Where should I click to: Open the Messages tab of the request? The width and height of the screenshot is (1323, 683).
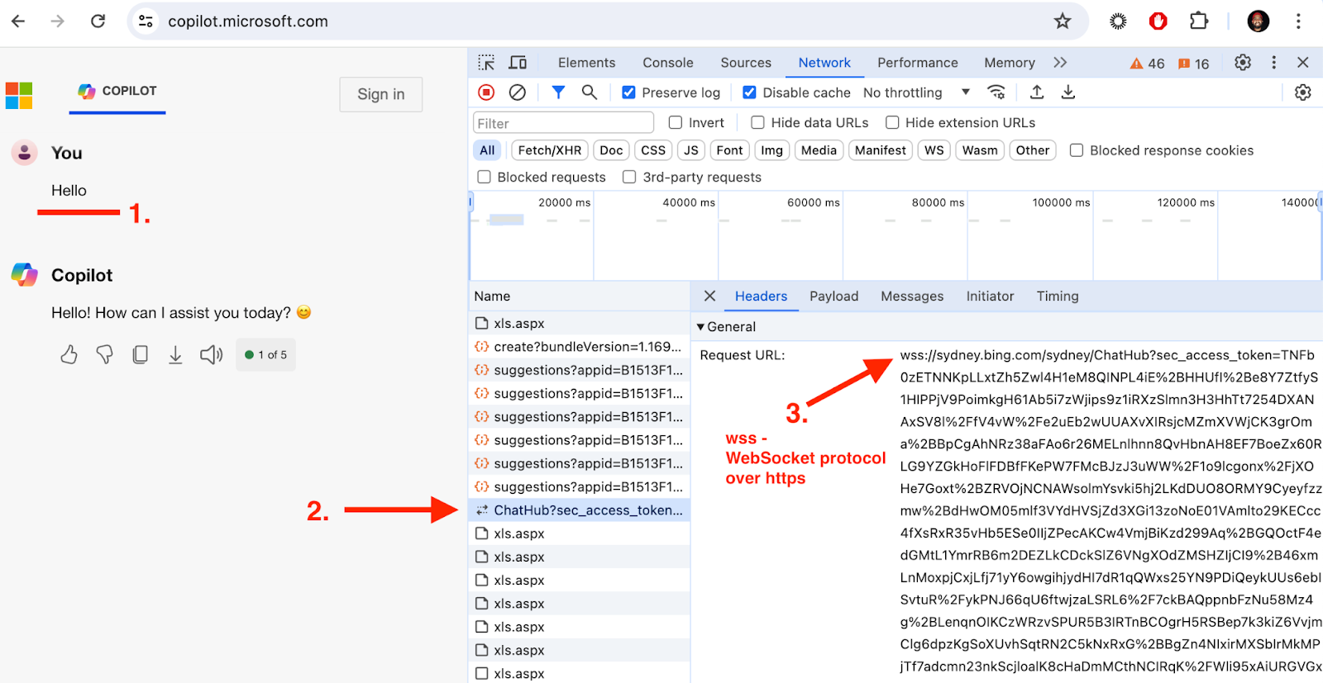[912, 296]
